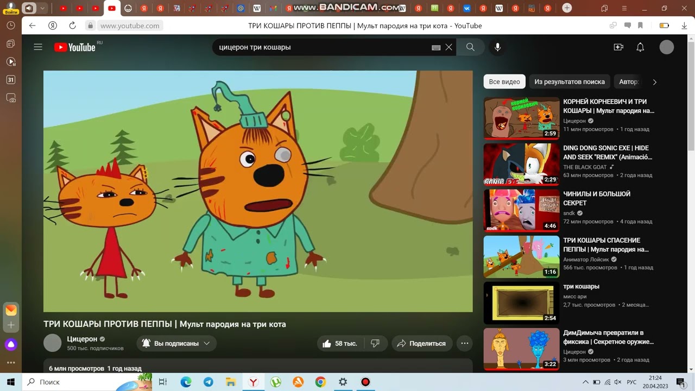The image size is (695, 391).
Task: Log in via Войти profile button
Action: coord(10,8)
